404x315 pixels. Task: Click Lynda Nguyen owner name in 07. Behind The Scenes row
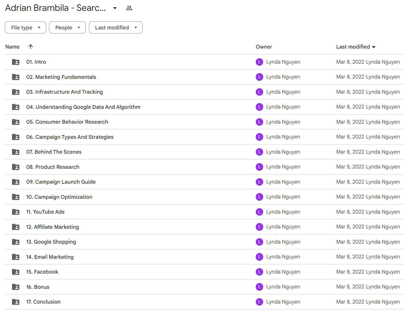283,152
